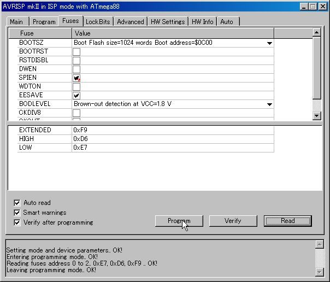The width and height of the screenshot is (330, 282).
Task: Toggle Verify after programming checkbox
Action: pyautogui.click(x=17, y=222)
